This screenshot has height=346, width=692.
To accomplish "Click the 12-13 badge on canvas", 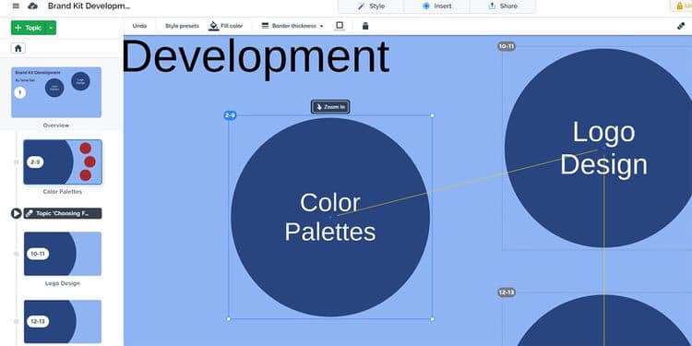I will tap(507, 292).
